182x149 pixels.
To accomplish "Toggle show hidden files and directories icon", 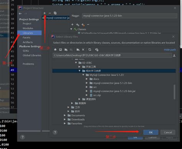I will click(97, 50).
